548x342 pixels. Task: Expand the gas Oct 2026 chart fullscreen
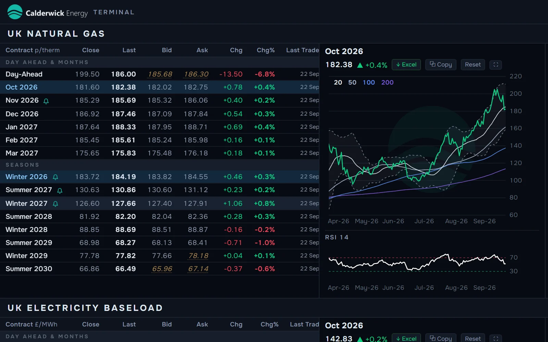tap(496, 65)
